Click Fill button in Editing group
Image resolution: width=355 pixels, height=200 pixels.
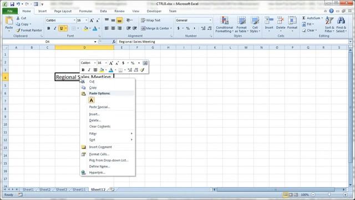[x=308, y=24]
